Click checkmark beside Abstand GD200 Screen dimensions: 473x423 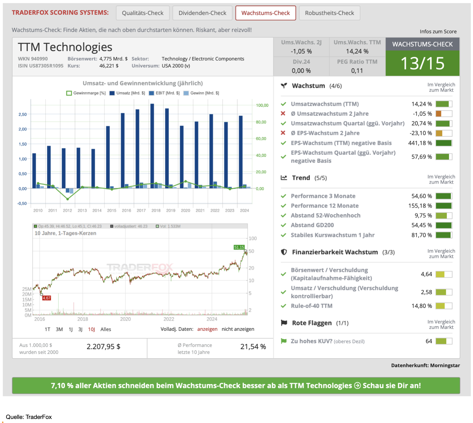pos(283,225)
